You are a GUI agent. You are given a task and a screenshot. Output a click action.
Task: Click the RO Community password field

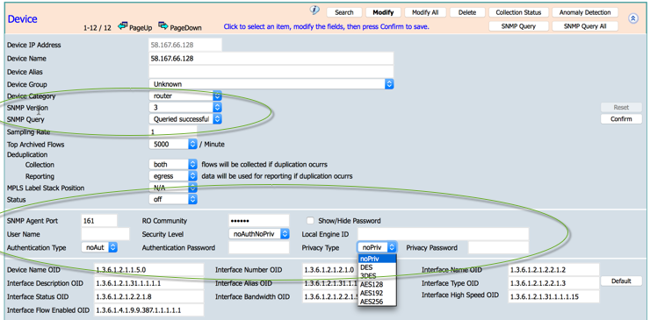pyautogui.click(x=258, y=221)
